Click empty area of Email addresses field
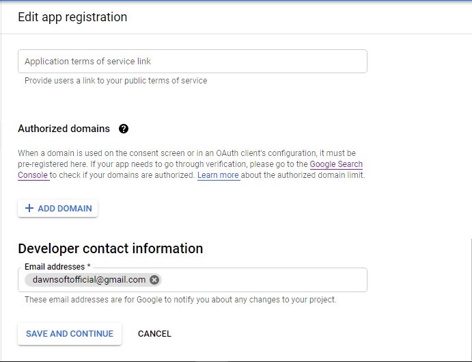The height and width of the screenshot is (362, 472). click(x=264, y=280)
